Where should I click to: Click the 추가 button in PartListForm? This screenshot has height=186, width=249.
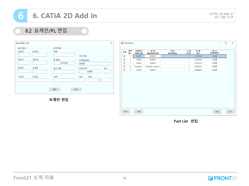(x=126, y=112)
